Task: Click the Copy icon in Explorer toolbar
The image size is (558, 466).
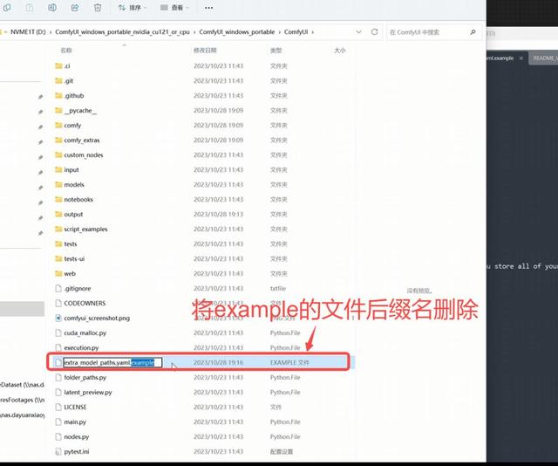Action: click(x=6, y=7)
